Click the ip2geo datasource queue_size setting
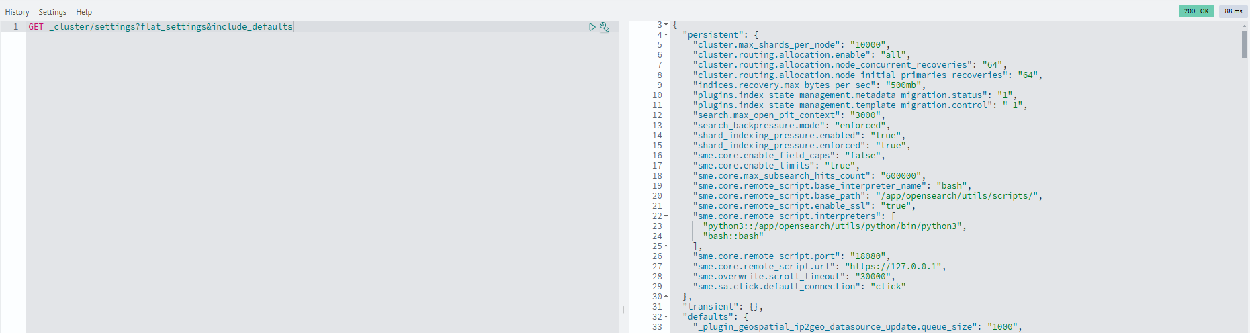The height and width of the screenshot is (333, 1250). pyautogui.click(x=858, y=327)
